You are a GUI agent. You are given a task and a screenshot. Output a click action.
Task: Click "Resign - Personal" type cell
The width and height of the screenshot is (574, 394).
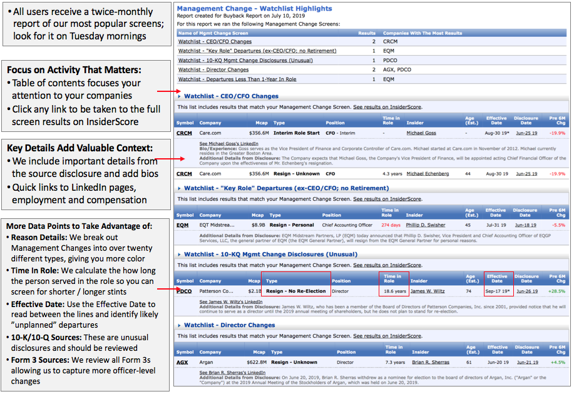292,225
